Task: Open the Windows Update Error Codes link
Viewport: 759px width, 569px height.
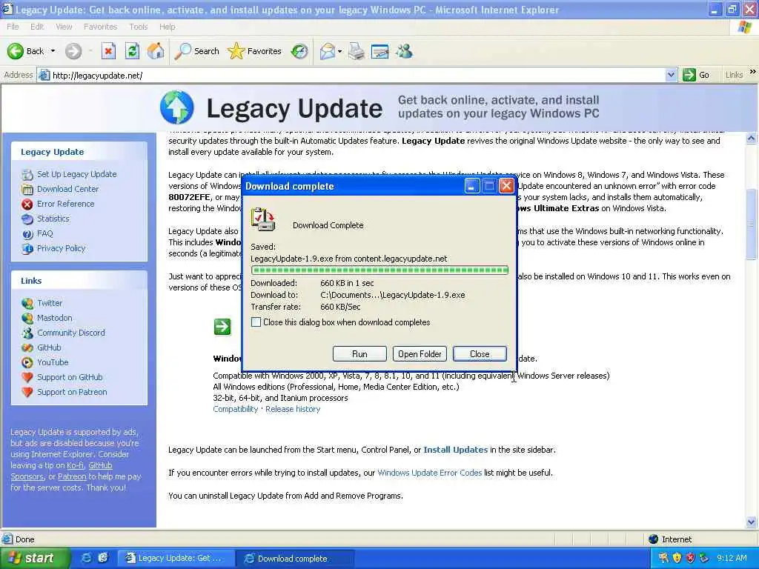Action: 429,473
